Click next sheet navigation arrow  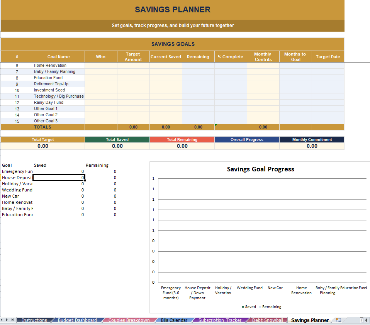[7, 320]
